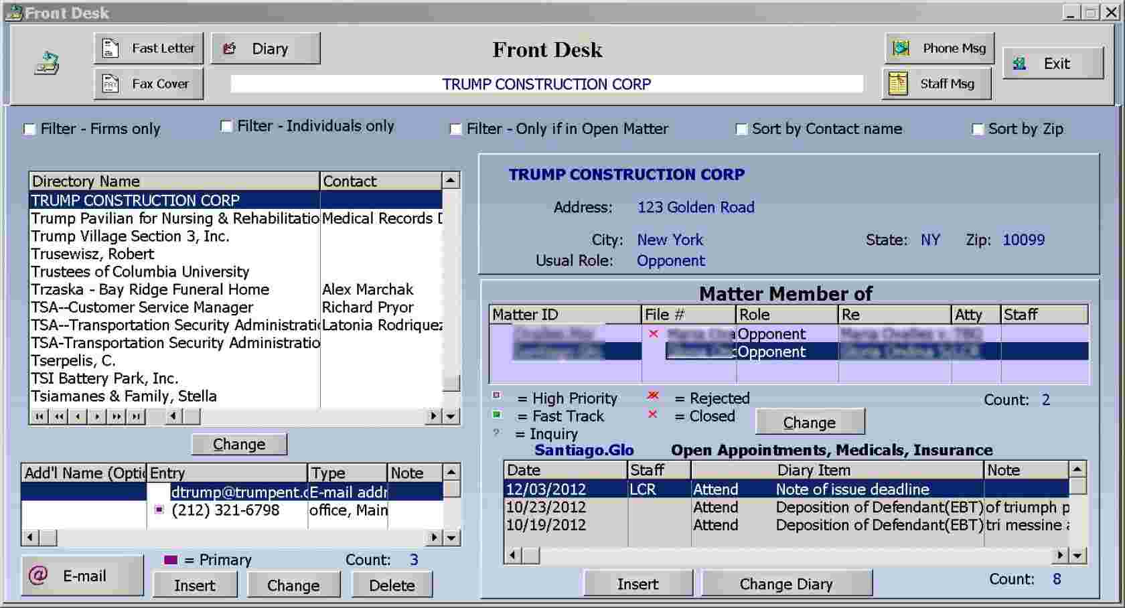Click Change button next to Delete

[x=293, y=585]
